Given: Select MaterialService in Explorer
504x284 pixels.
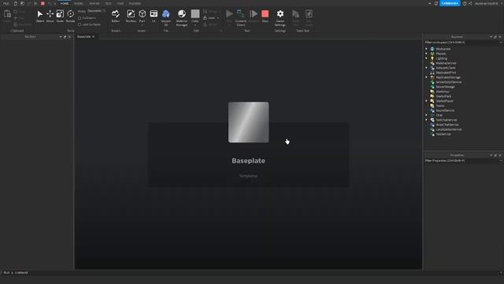Looking at the screenshot, I should (x=446, y=63).
